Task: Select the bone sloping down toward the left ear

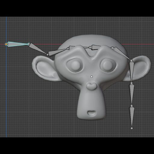Action: (x=38, y=48)
